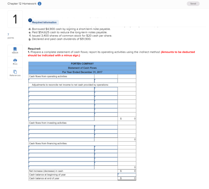Click item g "Declared and paid cash dividends"
The height and width of the screenshot is (189, 209).
(60, 39)
